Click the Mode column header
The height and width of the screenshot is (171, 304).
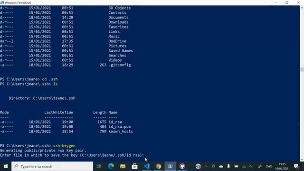tap(4, 113)
